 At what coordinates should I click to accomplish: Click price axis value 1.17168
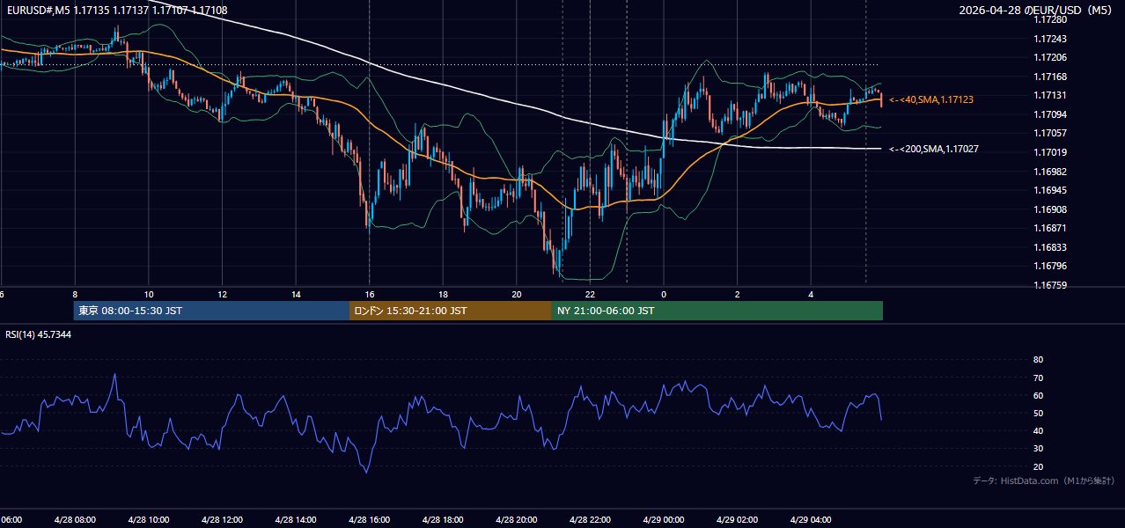[x=1050, y=77]
